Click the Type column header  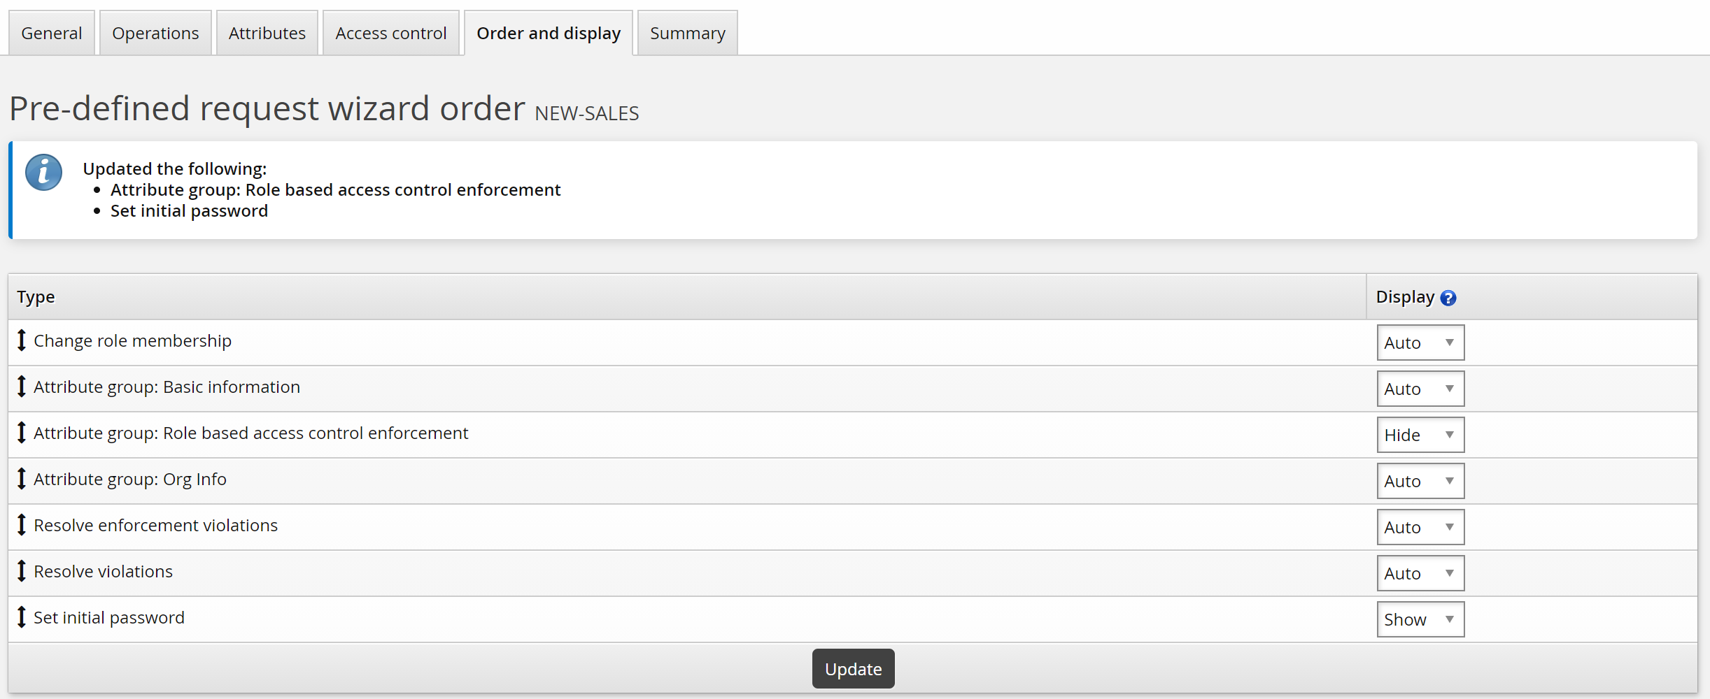[36, 297]
